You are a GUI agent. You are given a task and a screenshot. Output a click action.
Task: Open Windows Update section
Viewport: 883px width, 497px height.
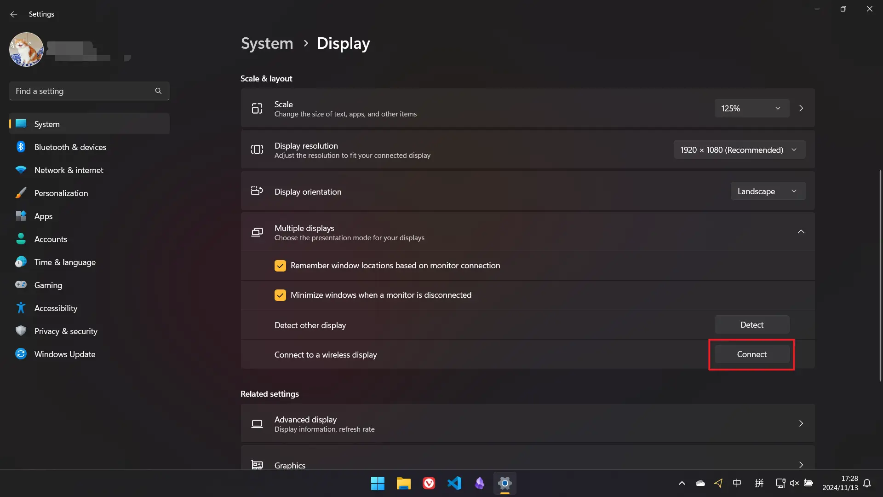(x=65, y=354)
